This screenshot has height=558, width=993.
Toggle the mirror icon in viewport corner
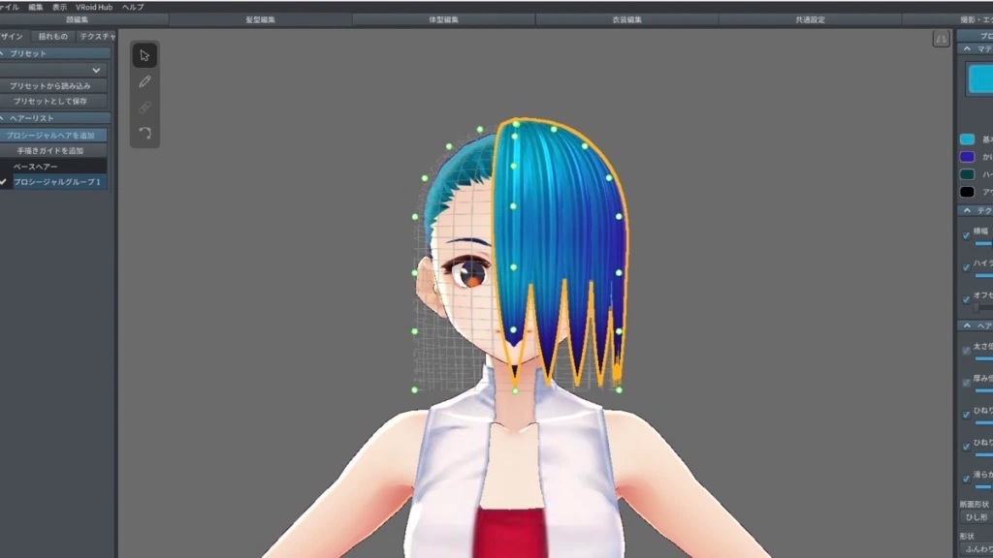(x=941, y=39)
